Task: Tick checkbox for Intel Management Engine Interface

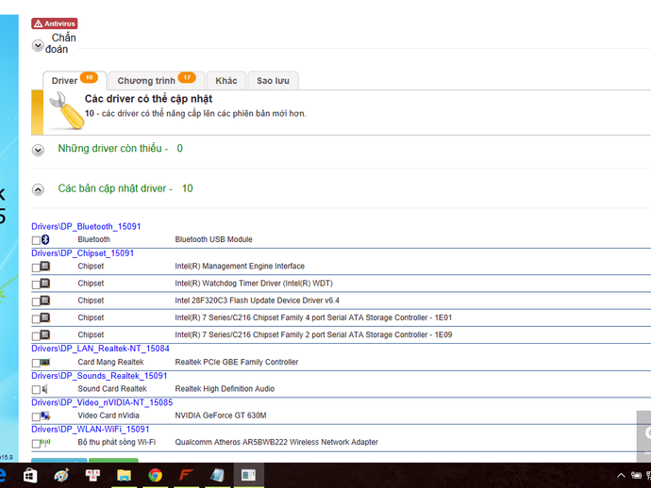Action: (x=36, y=268)
